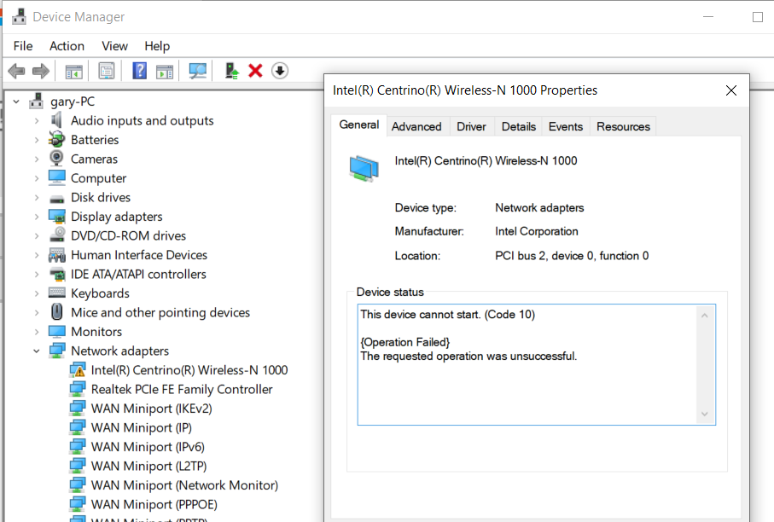Switch to the Driver tab
The height and width of the screenshot is (522, 774).
click(x=471, y=126)
